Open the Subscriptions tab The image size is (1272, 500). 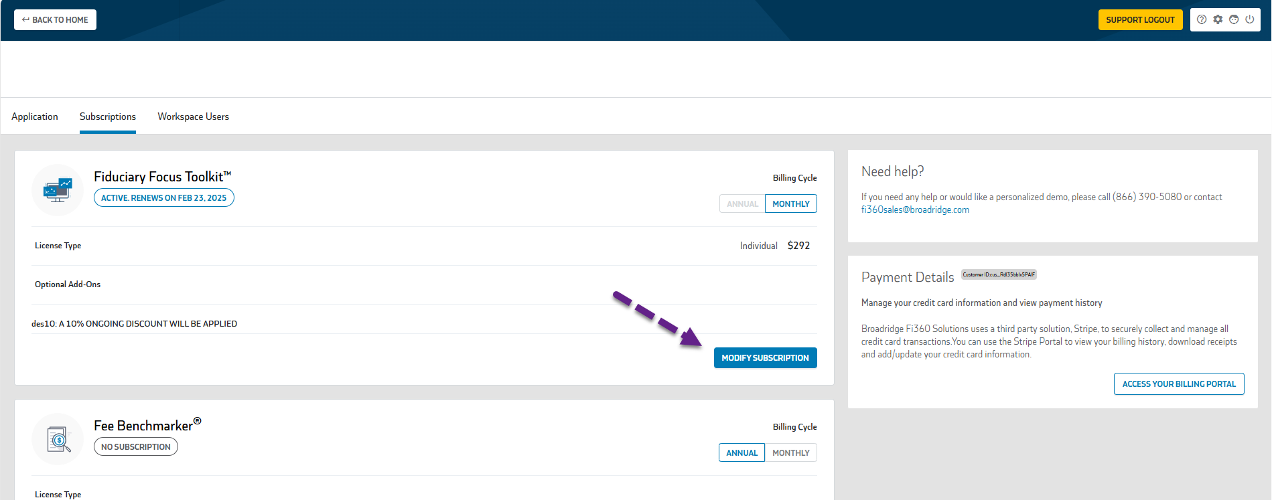(108, 116)
